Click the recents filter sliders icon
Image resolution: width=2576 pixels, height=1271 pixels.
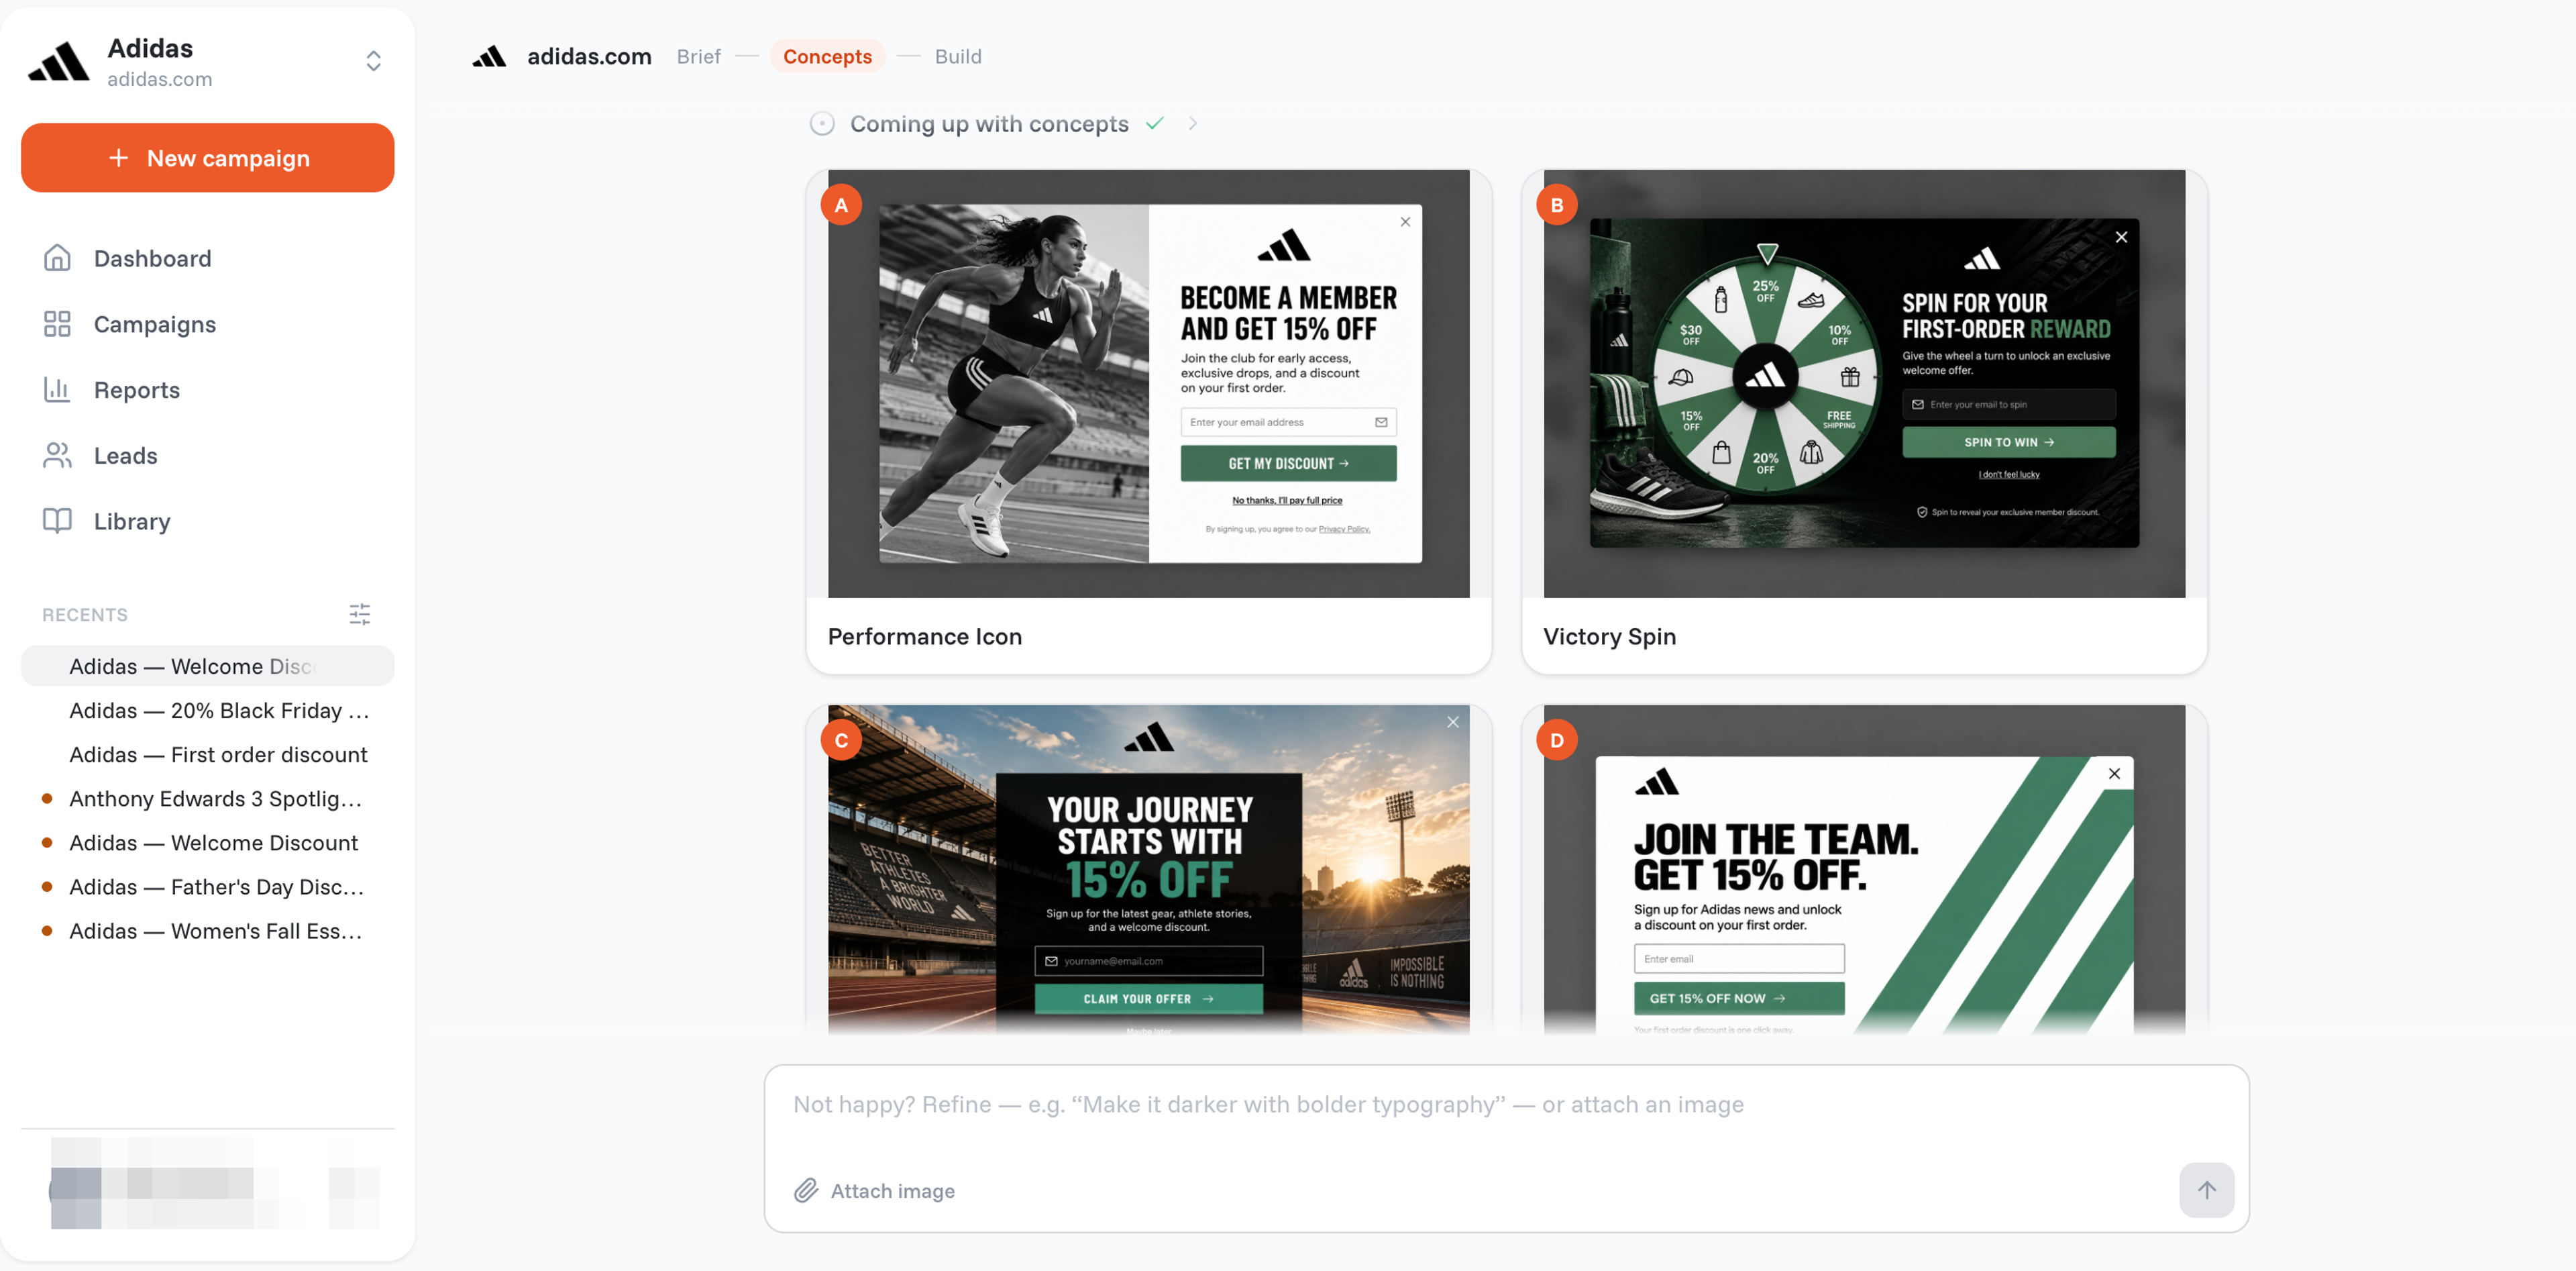click(360, 614)
